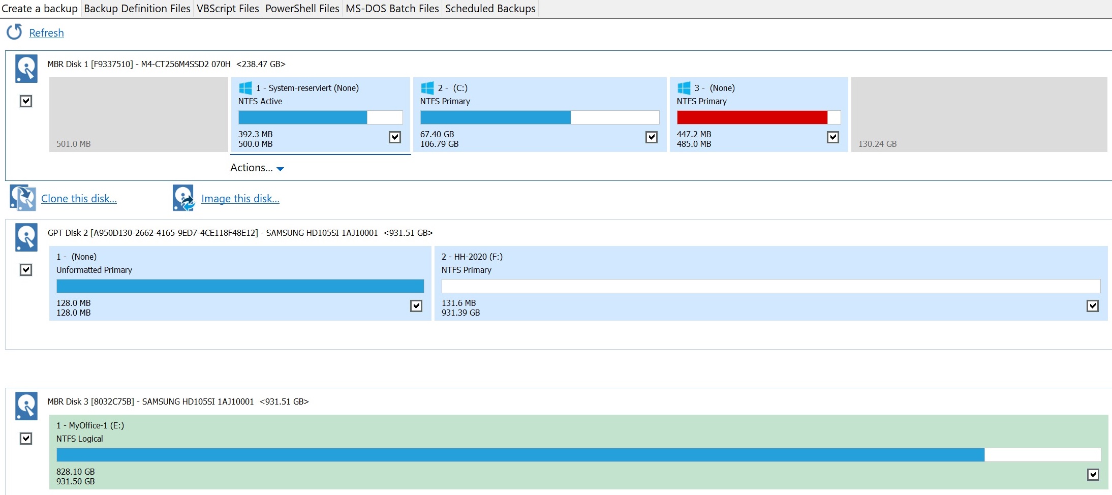Open the VBScript Files tab
This screenshot has width=1112, height=495.
pyautogui.click(x=228, y=9)
